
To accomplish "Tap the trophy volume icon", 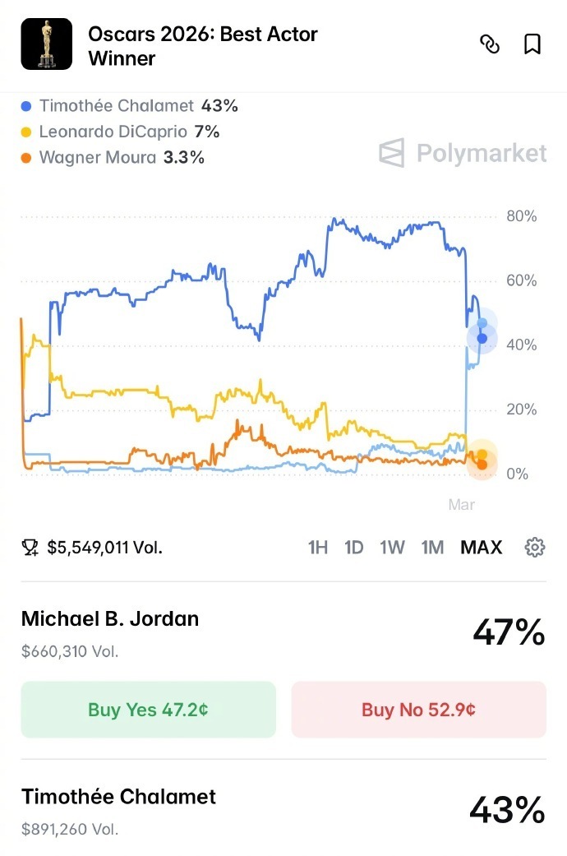I will point(30,548).
